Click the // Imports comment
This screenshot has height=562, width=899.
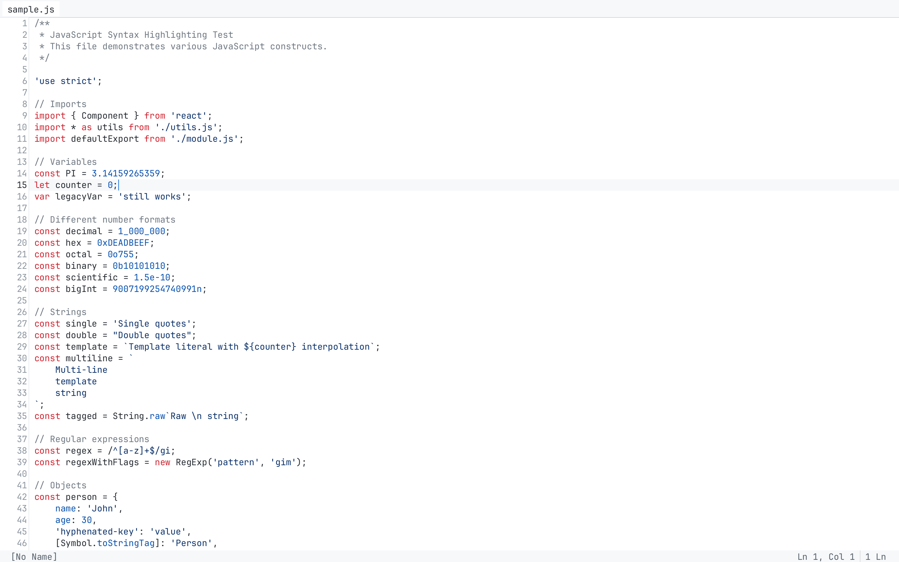coord(60,104)
